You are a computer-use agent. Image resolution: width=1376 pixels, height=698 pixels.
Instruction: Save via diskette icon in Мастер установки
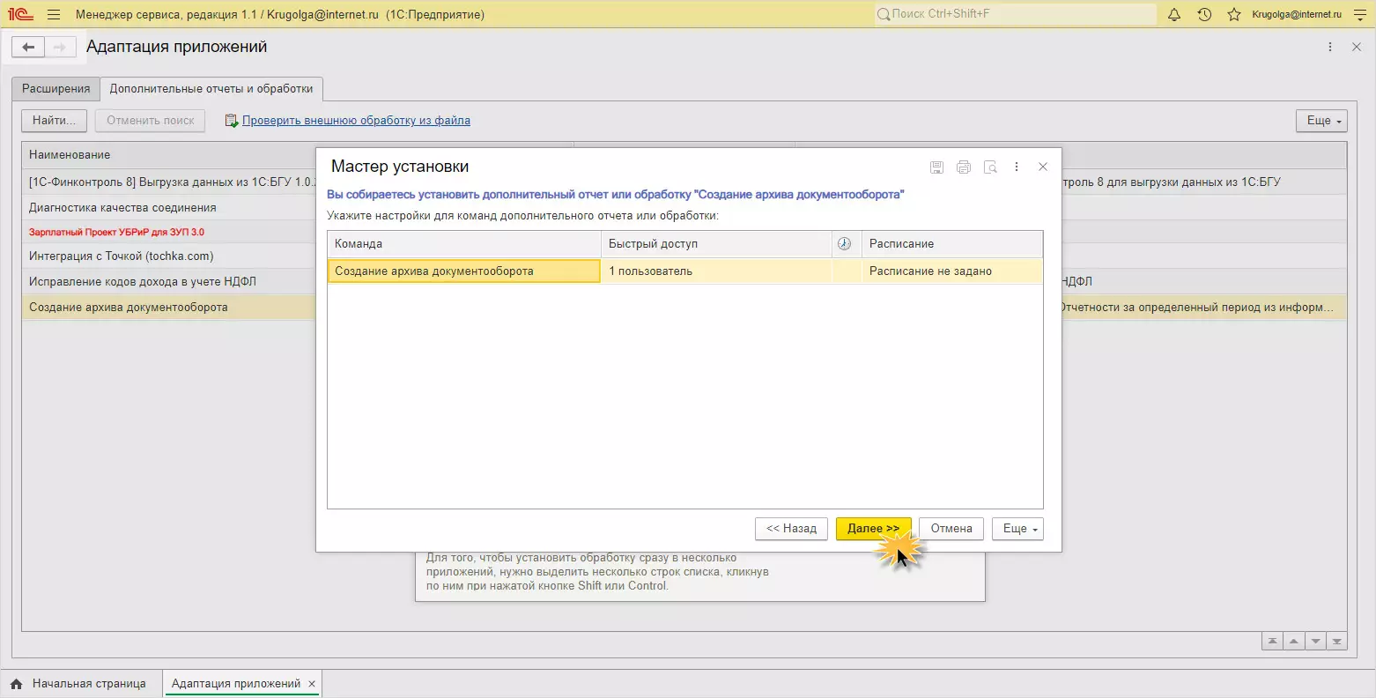(x=936, y=167)
